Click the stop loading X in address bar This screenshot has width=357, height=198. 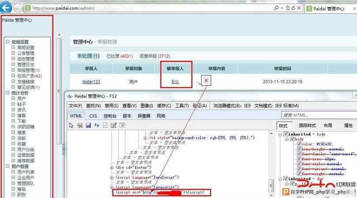point(299,8)
